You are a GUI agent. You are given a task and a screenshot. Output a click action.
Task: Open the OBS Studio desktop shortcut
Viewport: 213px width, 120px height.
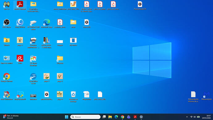7,24
